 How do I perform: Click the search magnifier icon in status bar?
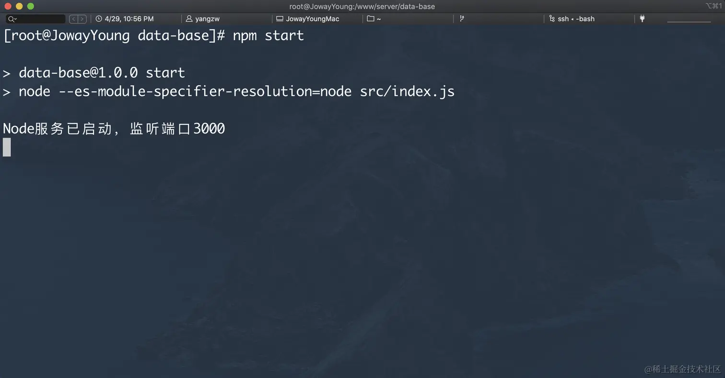click(x=11, y=19)
